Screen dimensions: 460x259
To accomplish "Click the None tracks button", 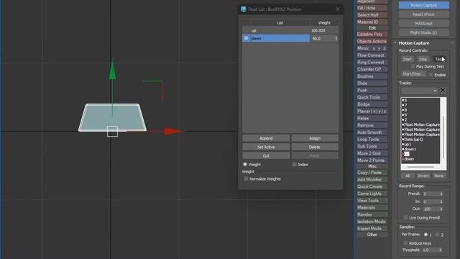I will [439, 176].
